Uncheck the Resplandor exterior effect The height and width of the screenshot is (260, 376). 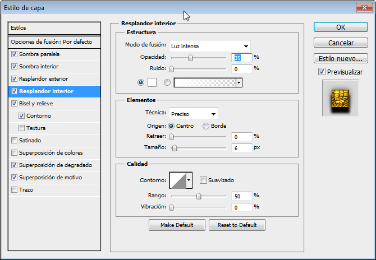coord(14,79)
